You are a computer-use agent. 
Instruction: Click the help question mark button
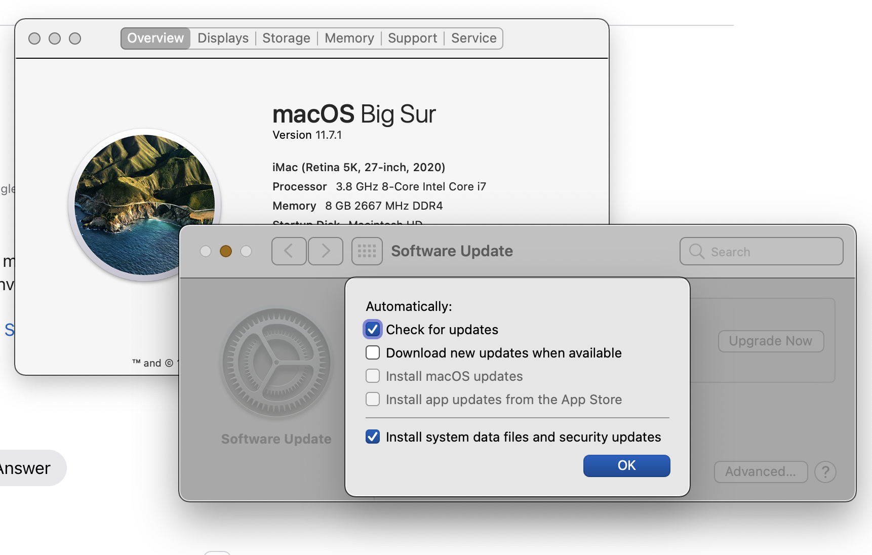[x=825, y=472]
